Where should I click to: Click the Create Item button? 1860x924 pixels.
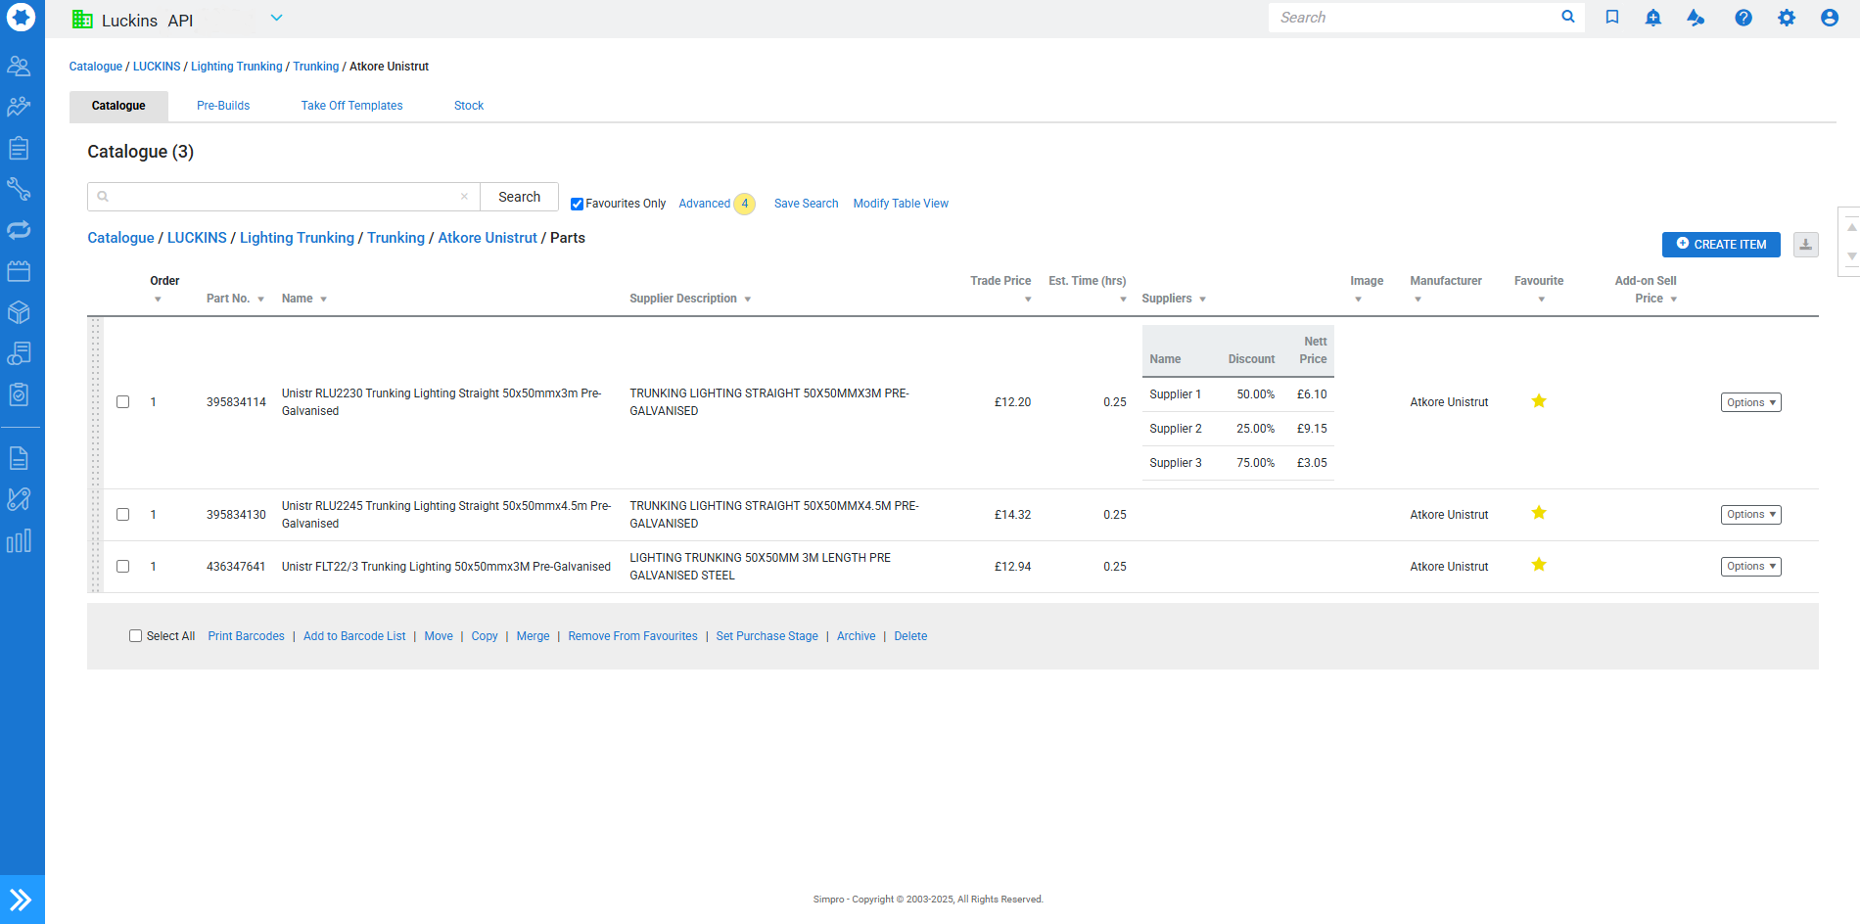tap(1720, 245)
